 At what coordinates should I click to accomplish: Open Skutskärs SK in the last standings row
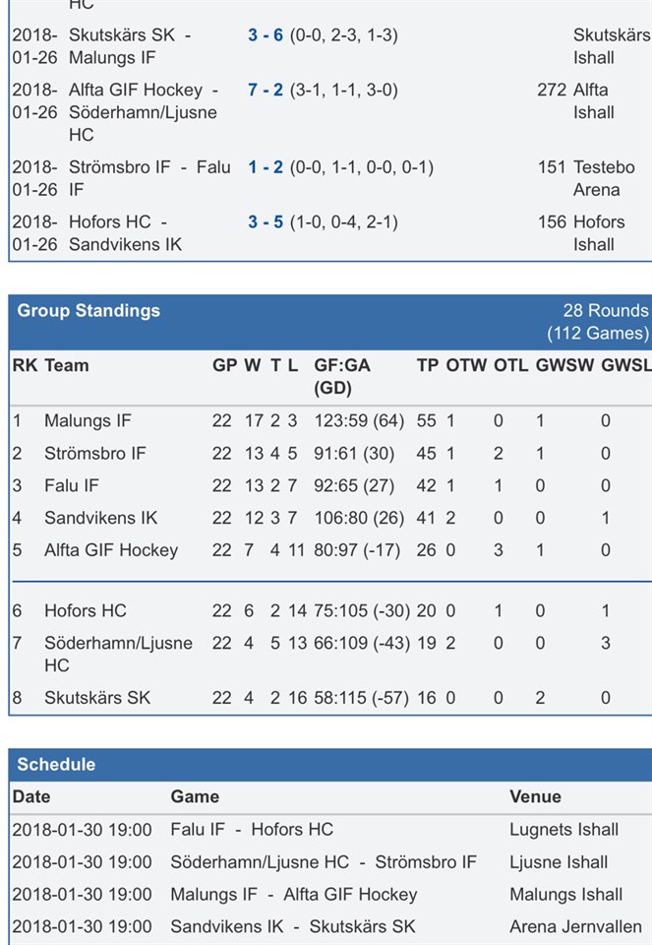(x=97, y=699)
